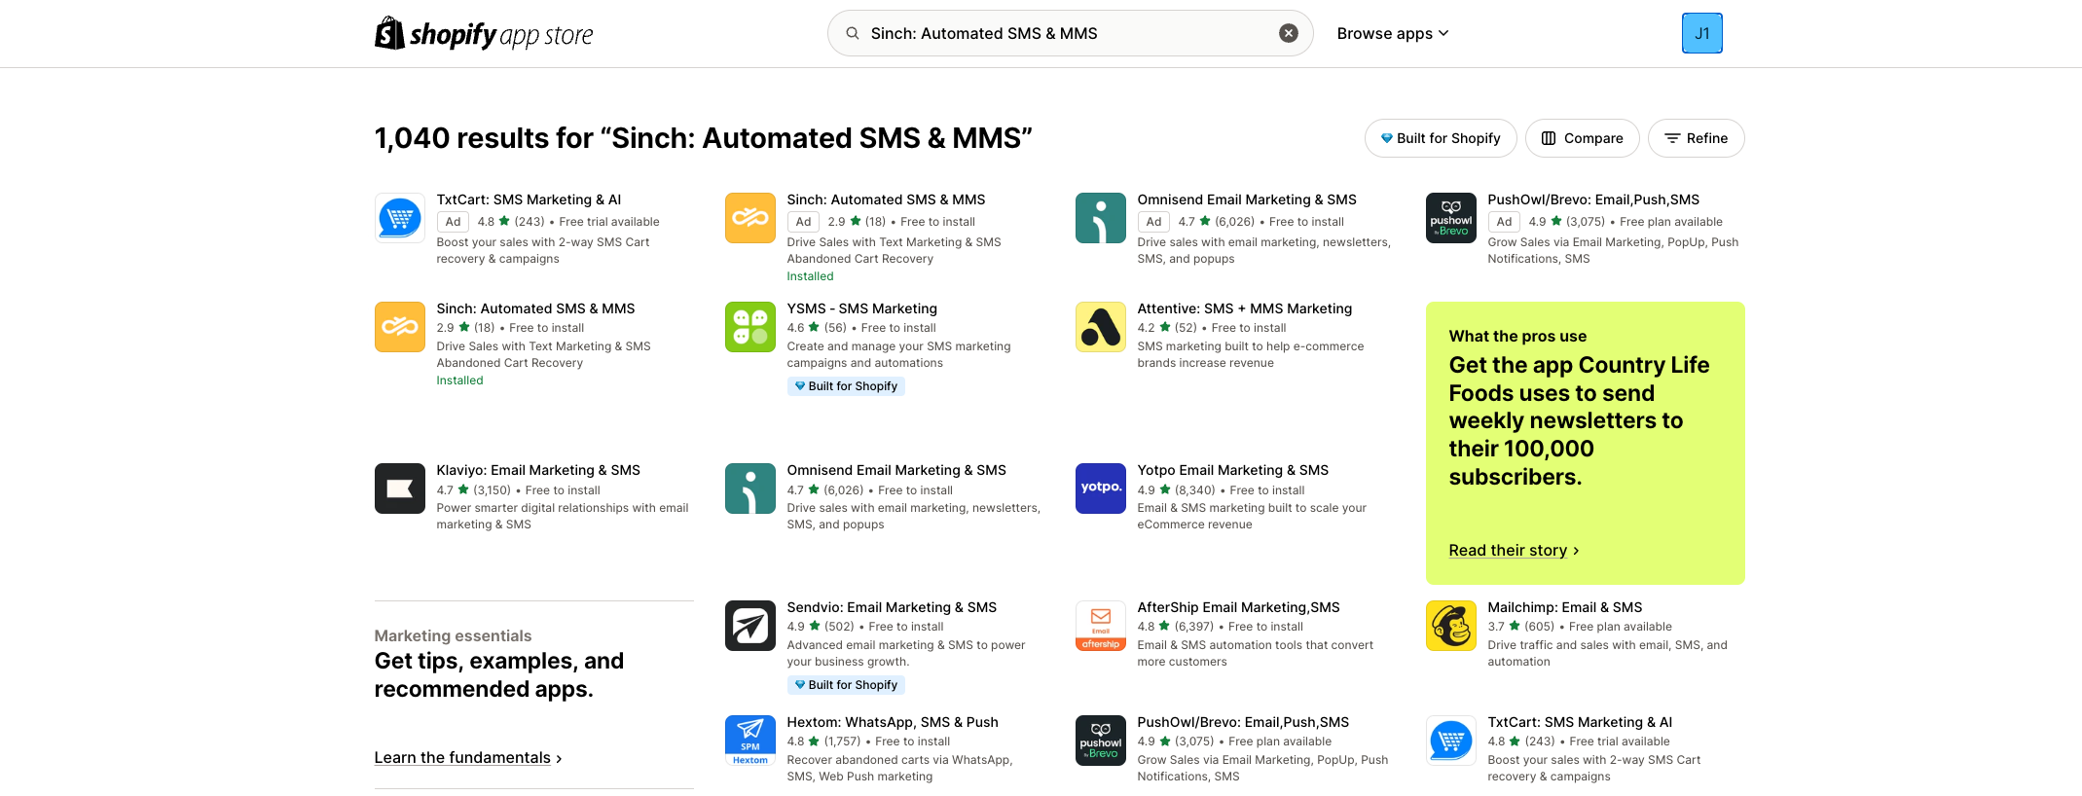Open the TxtCart icon in the Ad listing
The width and height of the screenshot is (2082, 796).
400,218
